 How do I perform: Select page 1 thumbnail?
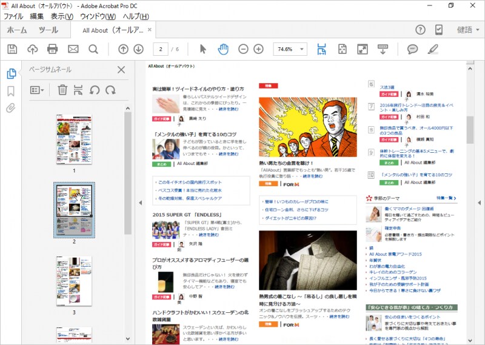click(x=74, y=139)
